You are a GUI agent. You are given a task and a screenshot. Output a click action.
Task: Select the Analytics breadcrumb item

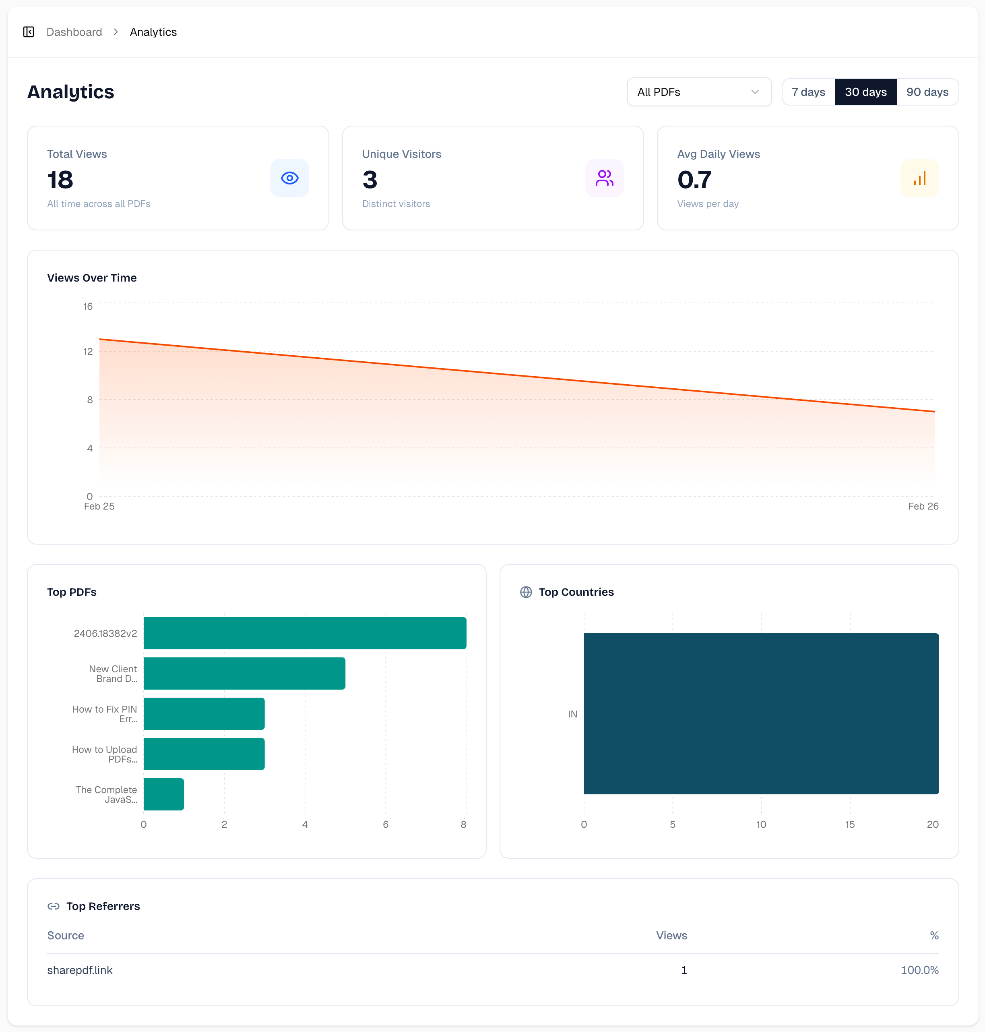tap(153, 31)
